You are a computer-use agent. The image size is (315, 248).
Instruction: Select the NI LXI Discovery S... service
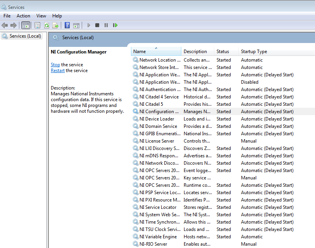click(x=160, y=148)
